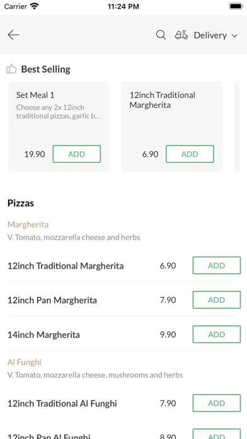Open 12inch Traditional Margherita best-selling card
247x439 pixels.
(172, 127)
